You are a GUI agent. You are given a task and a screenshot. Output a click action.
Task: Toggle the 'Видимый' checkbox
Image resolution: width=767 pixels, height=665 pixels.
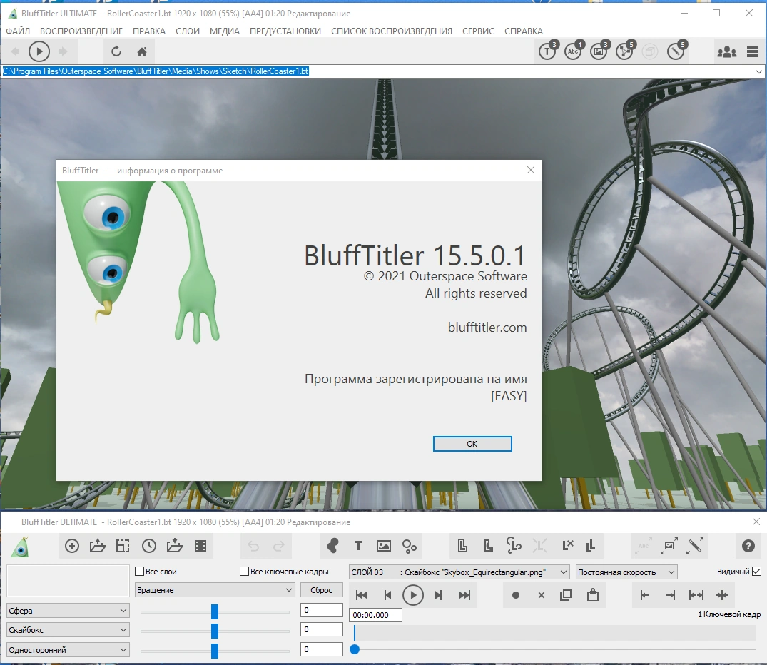pos(757,571)
